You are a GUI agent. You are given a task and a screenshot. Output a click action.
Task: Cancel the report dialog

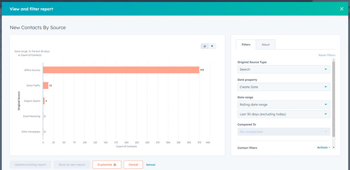[x=133, y=165]
